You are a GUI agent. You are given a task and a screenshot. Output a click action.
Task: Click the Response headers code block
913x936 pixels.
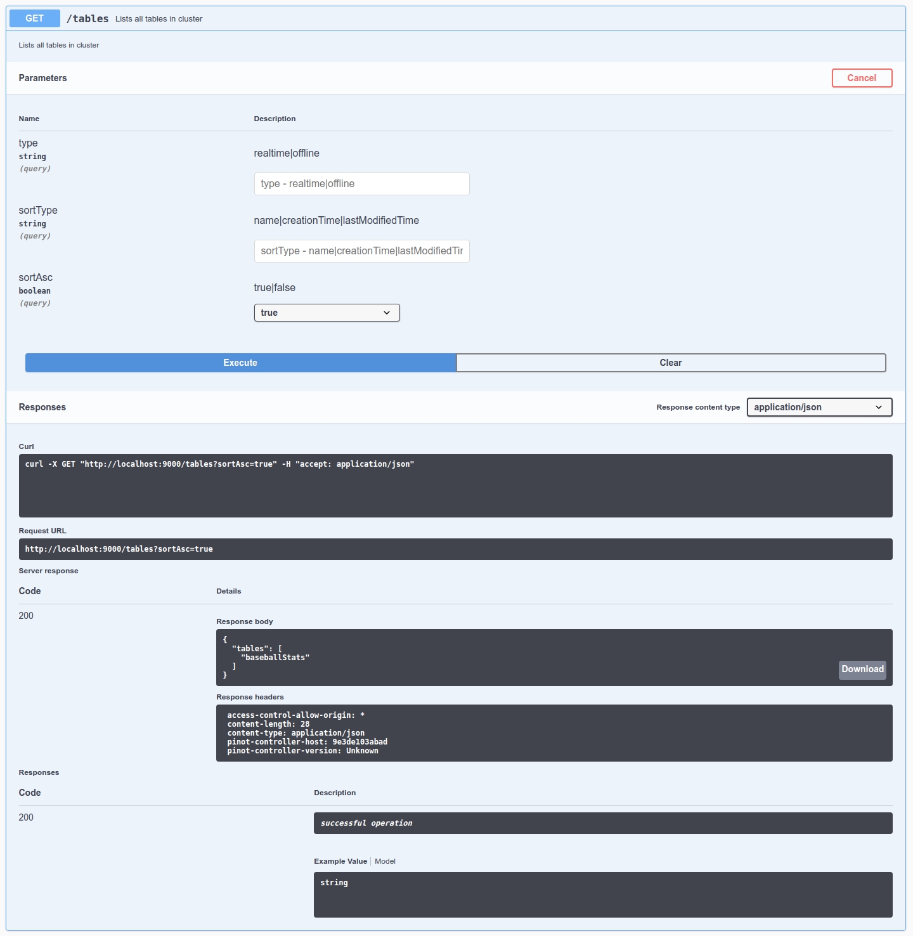[554, 733]
